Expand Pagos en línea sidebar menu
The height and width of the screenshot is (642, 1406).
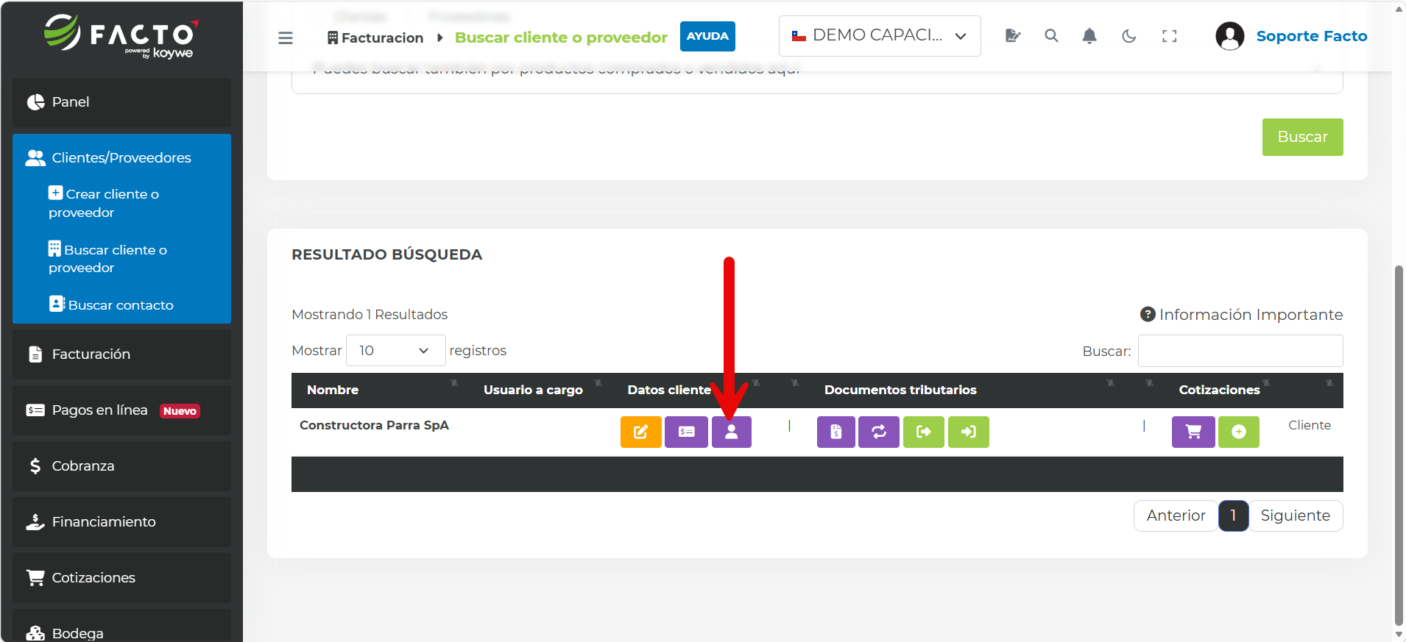point(121,410)
